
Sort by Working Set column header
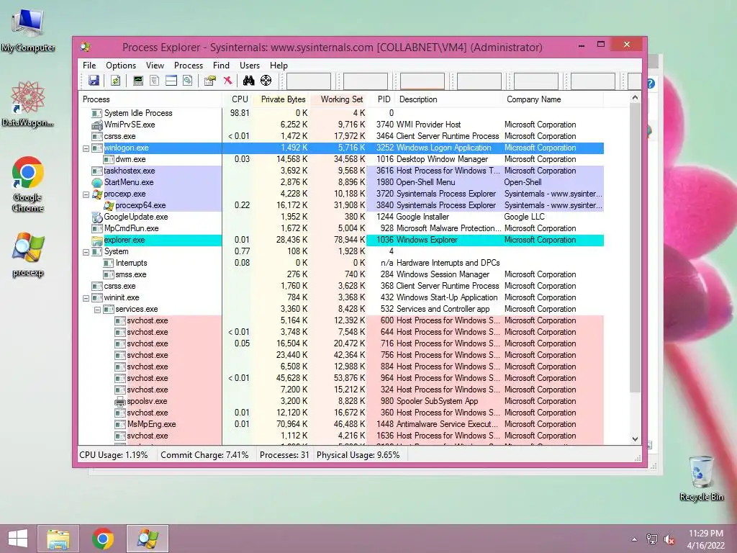[x=339, y=99]
